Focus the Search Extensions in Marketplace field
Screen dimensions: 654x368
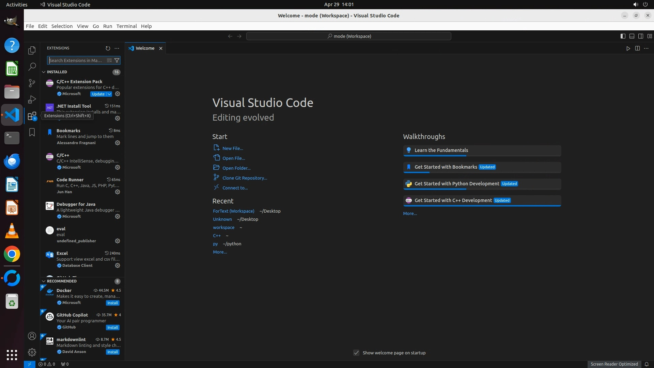tap(77, 60)
